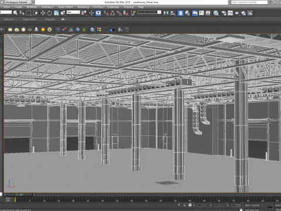Open the Material Editor icon
This screenshot has width=281, height=211.
click(x=216, y=13)
